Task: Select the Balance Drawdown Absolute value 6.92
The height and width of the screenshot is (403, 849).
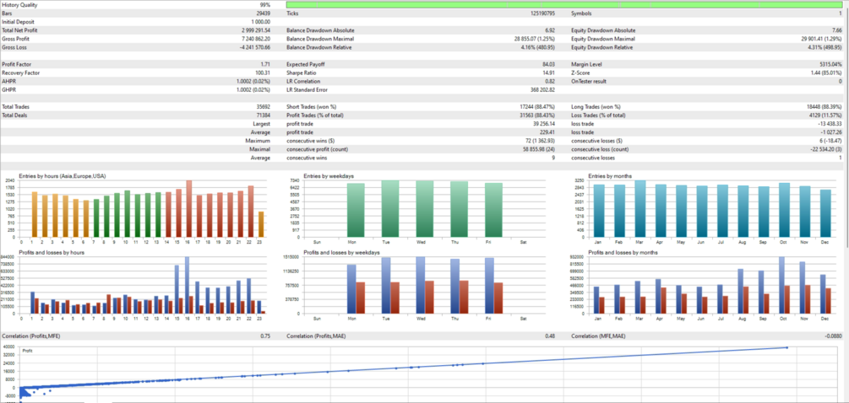Action: [x=550, y=30]
